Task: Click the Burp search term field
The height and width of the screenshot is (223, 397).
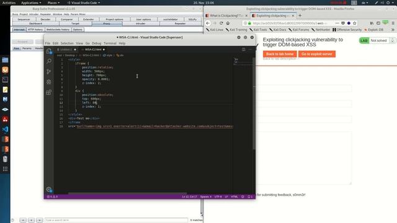Action: click(x=116, y=221)
